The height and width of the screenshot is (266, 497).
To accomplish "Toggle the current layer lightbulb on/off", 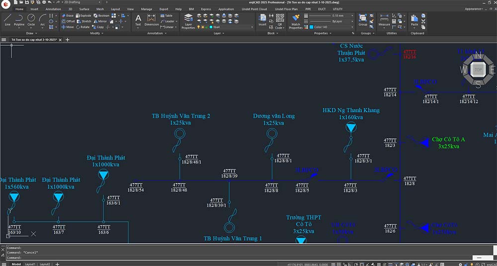I will [x=199, y=27].
